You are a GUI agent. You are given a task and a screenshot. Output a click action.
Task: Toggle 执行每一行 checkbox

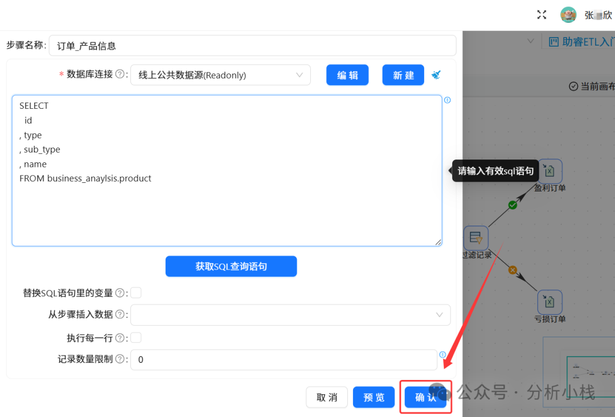click(x=136, y=337)
